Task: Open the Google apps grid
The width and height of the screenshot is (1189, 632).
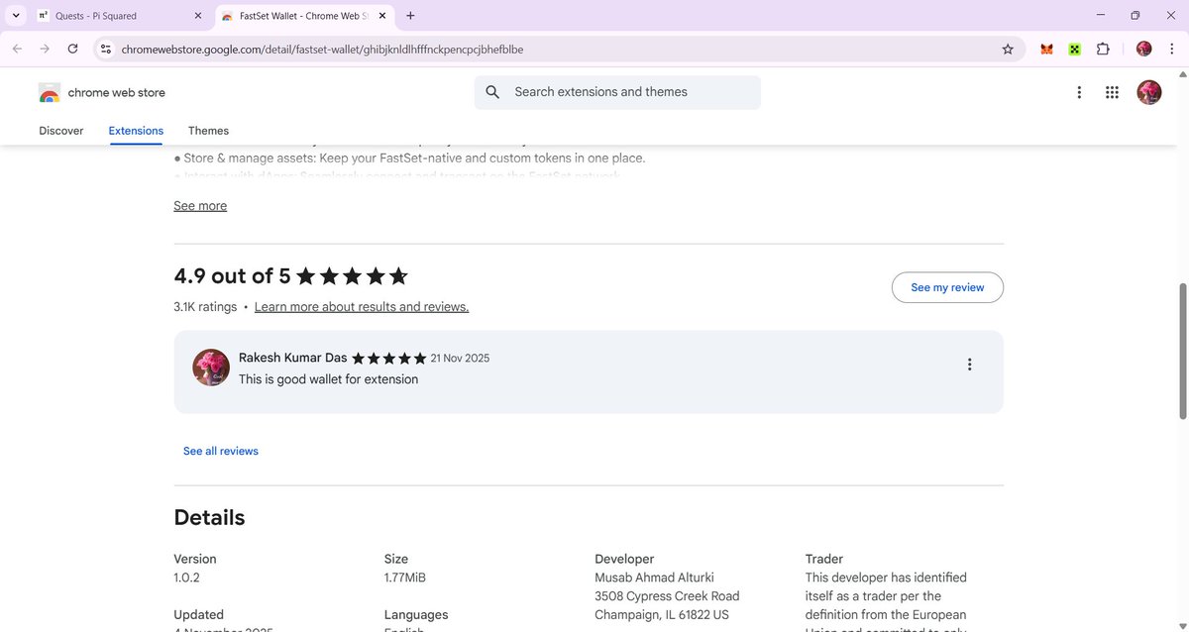Action: pos(1112,92)
